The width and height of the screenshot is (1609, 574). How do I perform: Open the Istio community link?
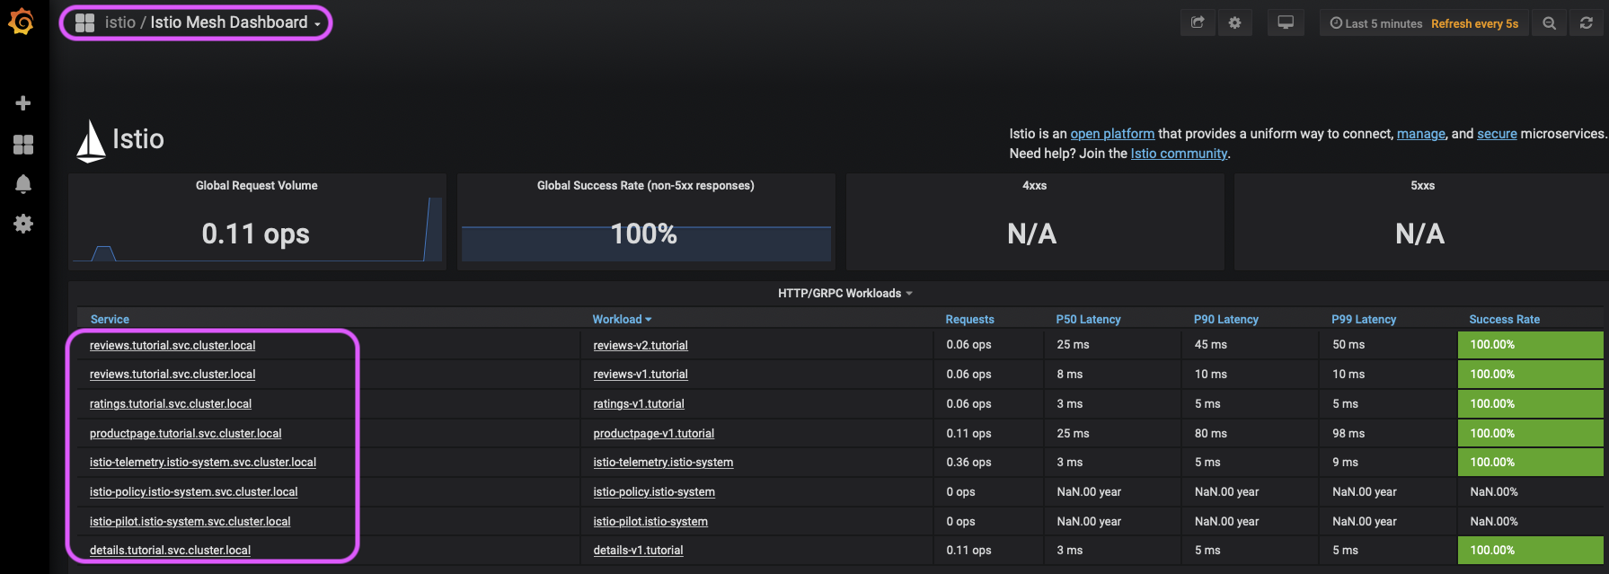coord(1179,154)
